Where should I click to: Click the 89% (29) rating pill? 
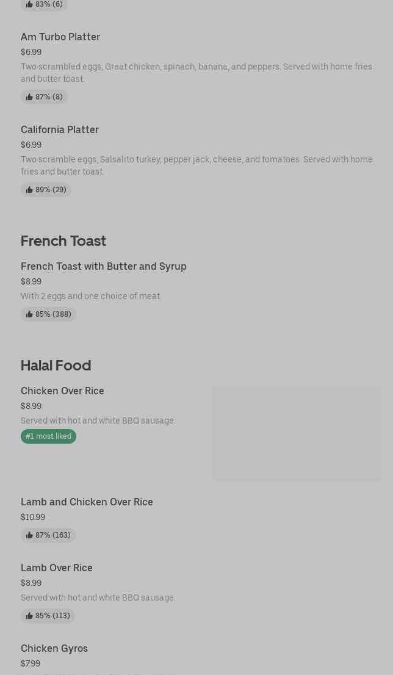click(x=46, y=190)
